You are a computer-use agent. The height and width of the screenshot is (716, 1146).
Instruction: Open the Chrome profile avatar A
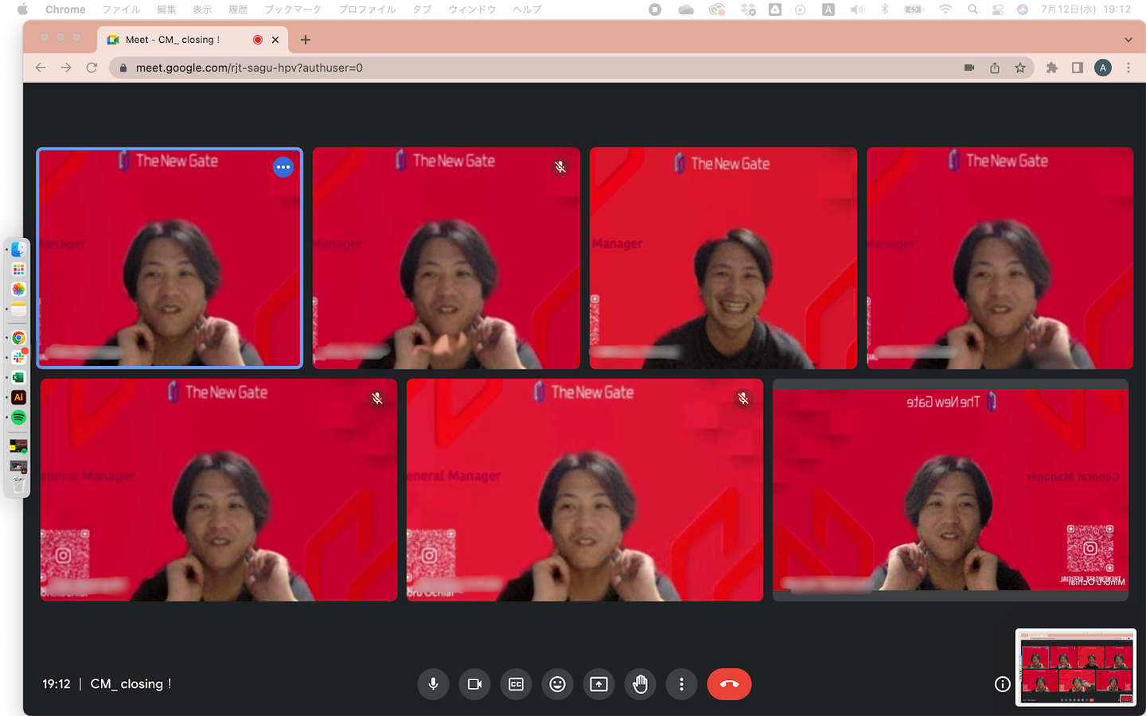click(x=1103, y=68)
